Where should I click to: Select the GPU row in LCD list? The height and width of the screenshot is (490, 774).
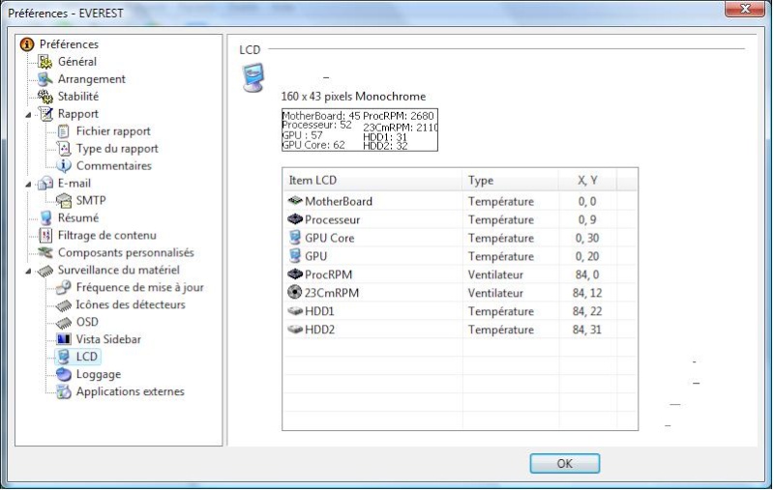[460, 256]
